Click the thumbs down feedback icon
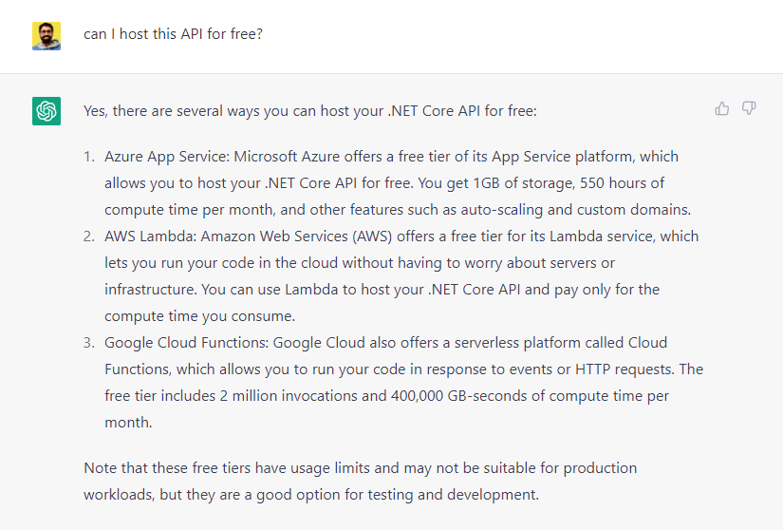783x530 pixels. (x=749, y=108)
